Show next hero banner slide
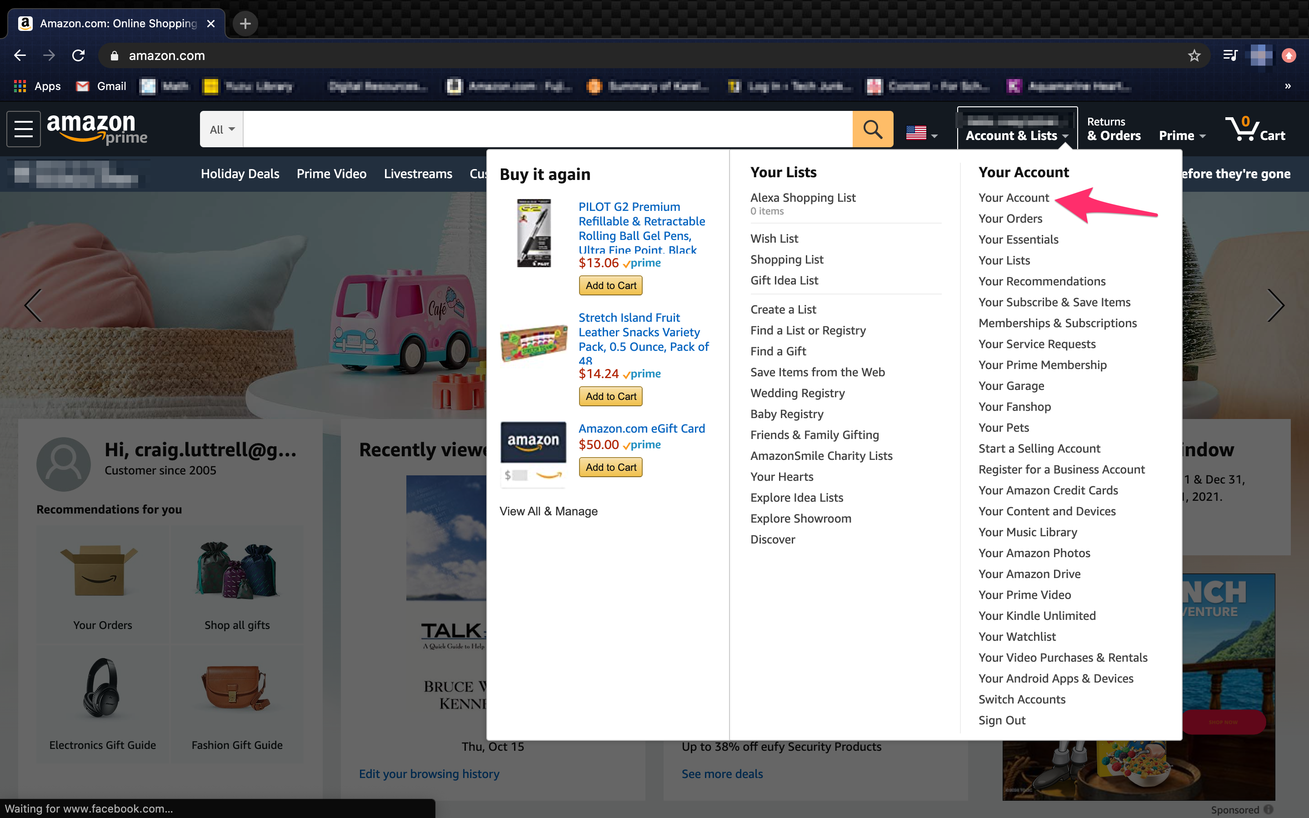This screenshot has width=1309, height=818. [1275, 305]
